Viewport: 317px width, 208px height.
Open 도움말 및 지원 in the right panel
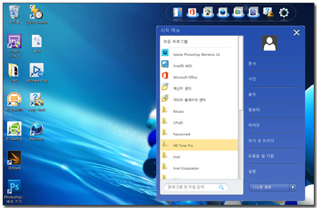coord(274,156)
